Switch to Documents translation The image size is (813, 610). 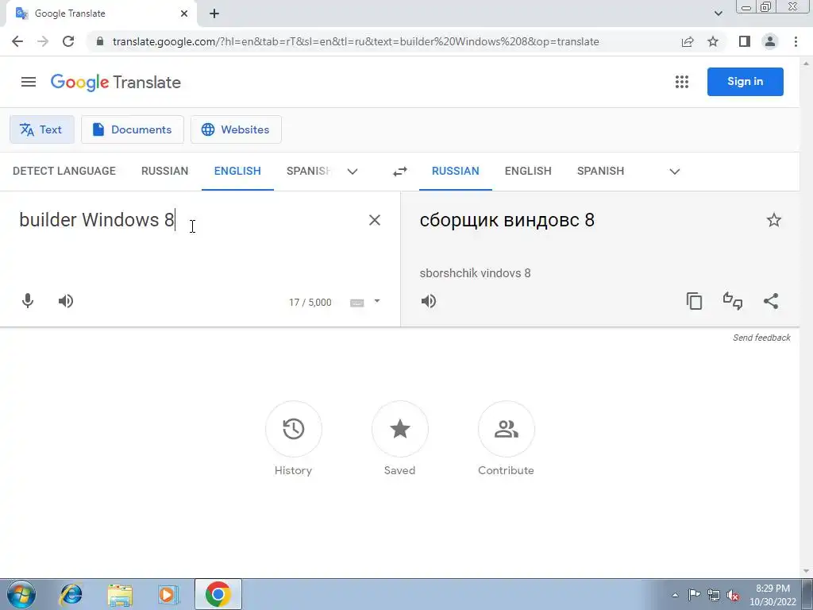point(133,129)
